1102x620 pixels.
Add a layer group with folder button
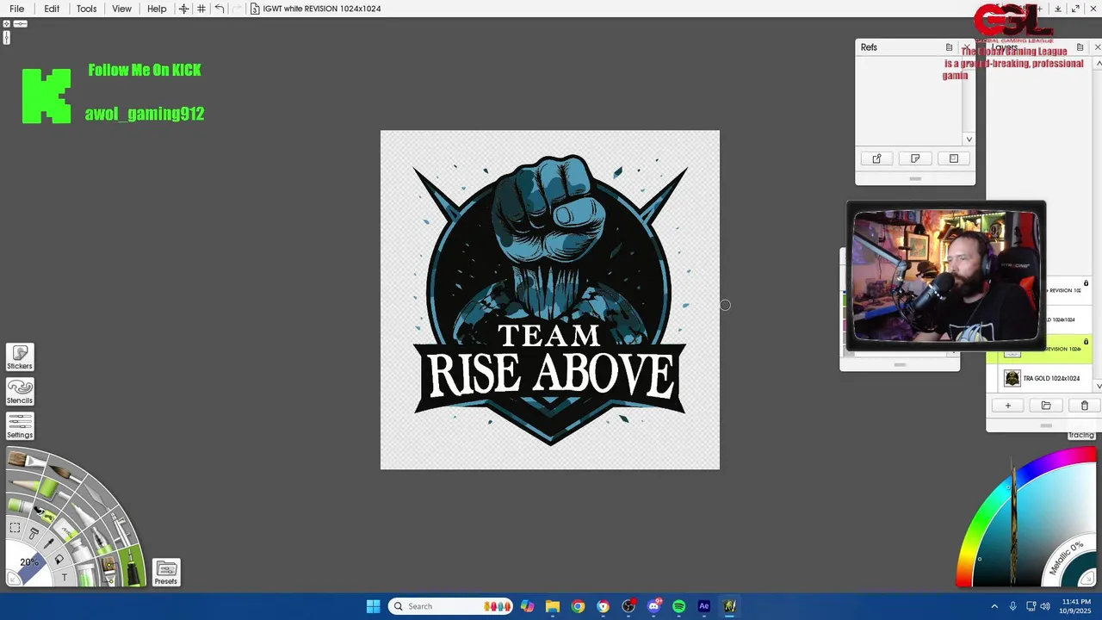click(1046, 406)
